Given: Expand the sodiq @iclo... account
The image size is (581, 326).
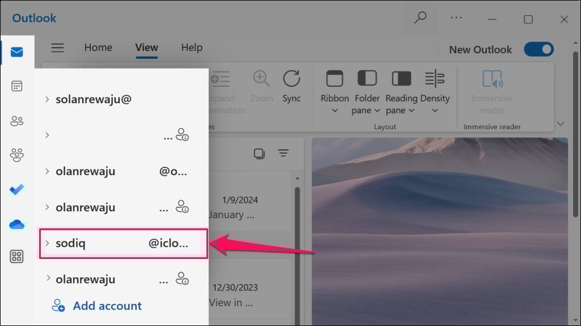Looking at the screenshot, I should tap(47, 243).
